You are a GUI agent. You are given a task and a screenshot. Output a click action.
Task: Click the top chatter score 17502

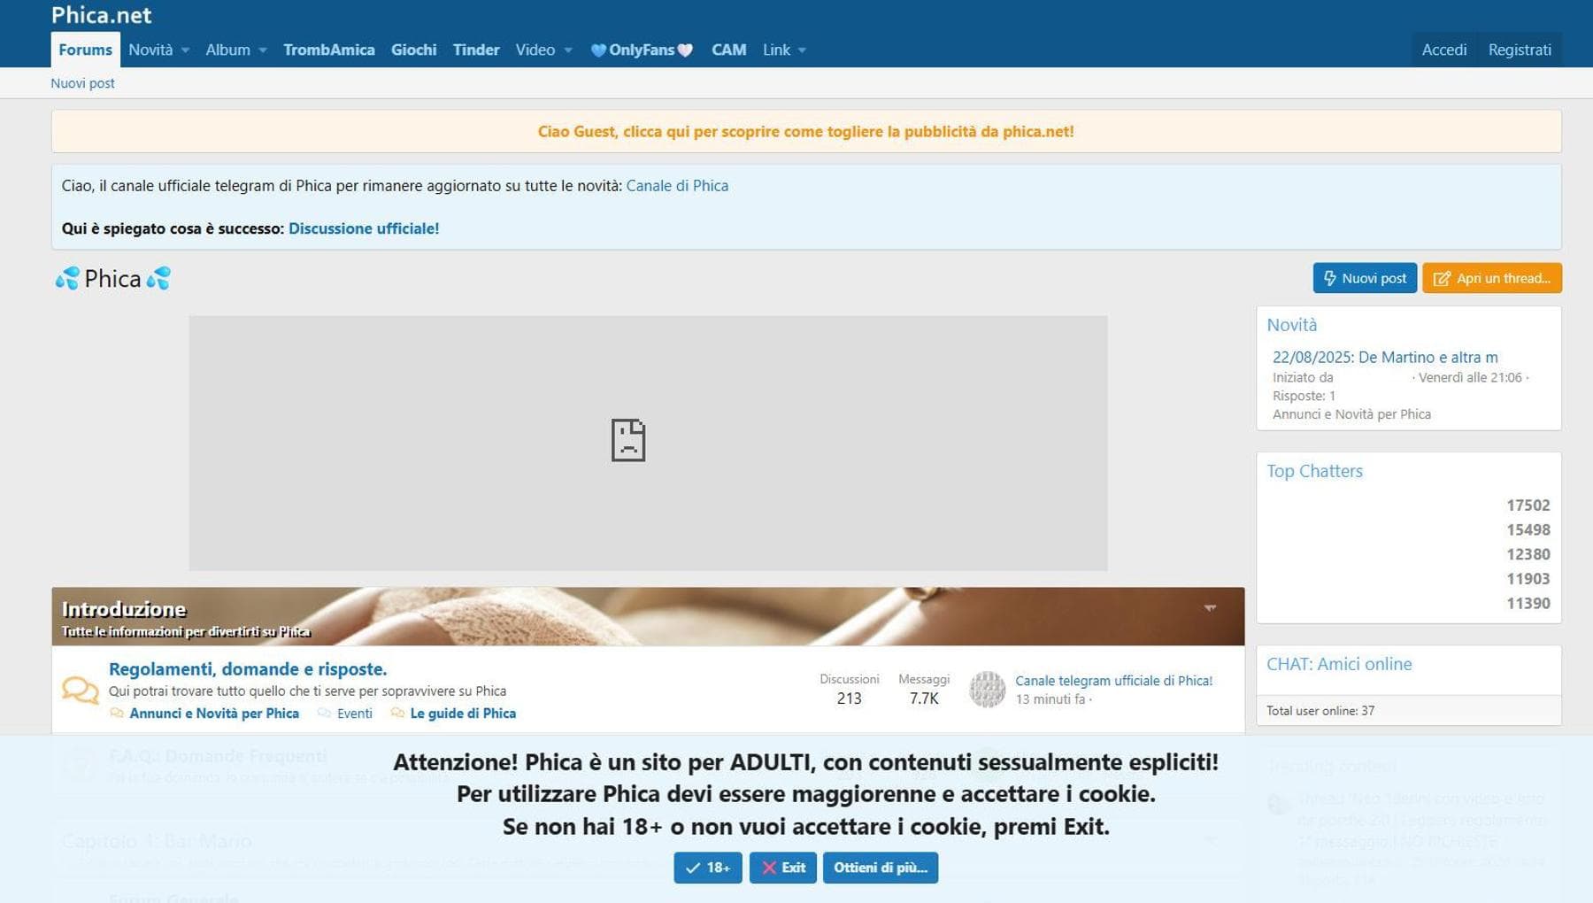1528,506
